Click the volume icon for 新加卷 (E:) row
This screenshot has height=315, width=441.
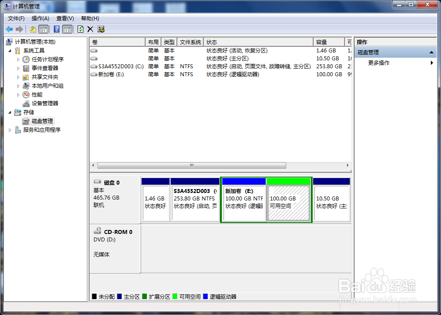click(94, 74)
